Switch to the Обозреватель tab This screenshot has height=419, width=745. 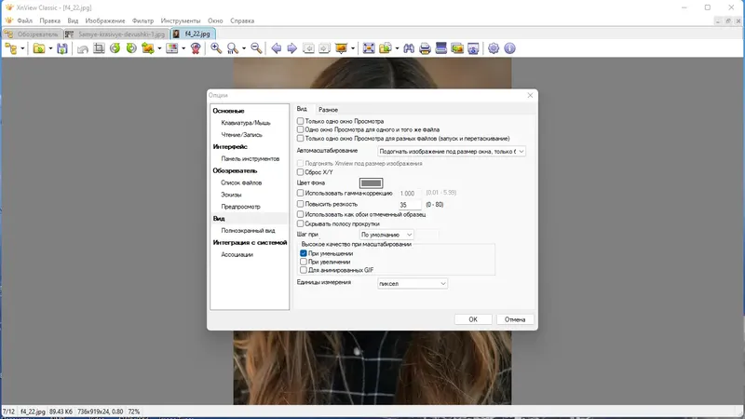[33, 34]
